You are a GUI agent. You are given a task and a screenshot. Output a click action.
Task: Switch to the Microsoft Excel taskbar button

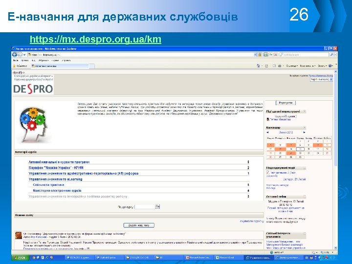point(228,258)
